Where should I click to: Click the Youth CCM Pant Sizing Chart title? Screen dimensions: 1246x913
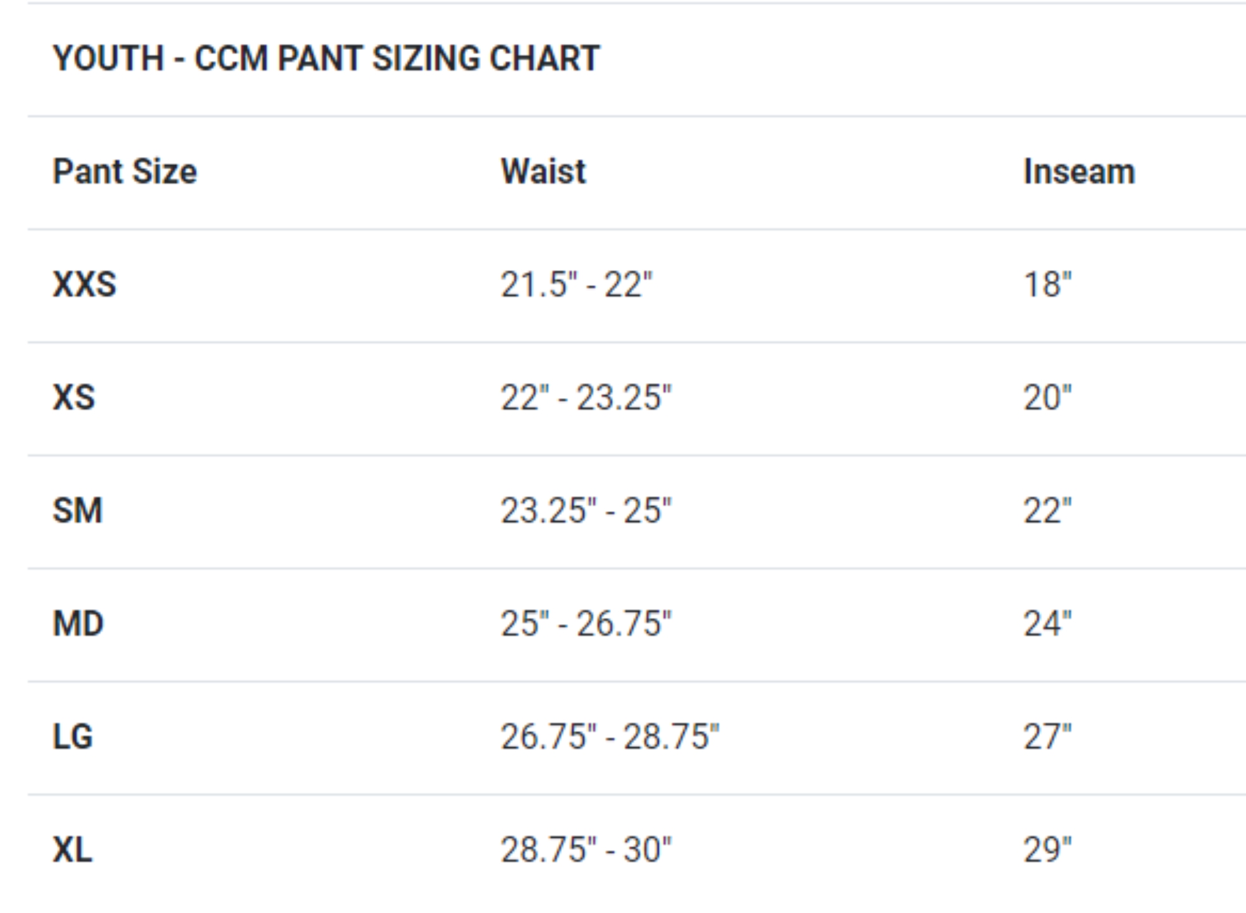pyautogui.click(x=326, y=59)
